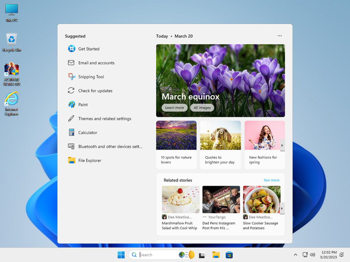Open Slow Cooker Sausage and Potatoes story

click(x=262, y=208)
